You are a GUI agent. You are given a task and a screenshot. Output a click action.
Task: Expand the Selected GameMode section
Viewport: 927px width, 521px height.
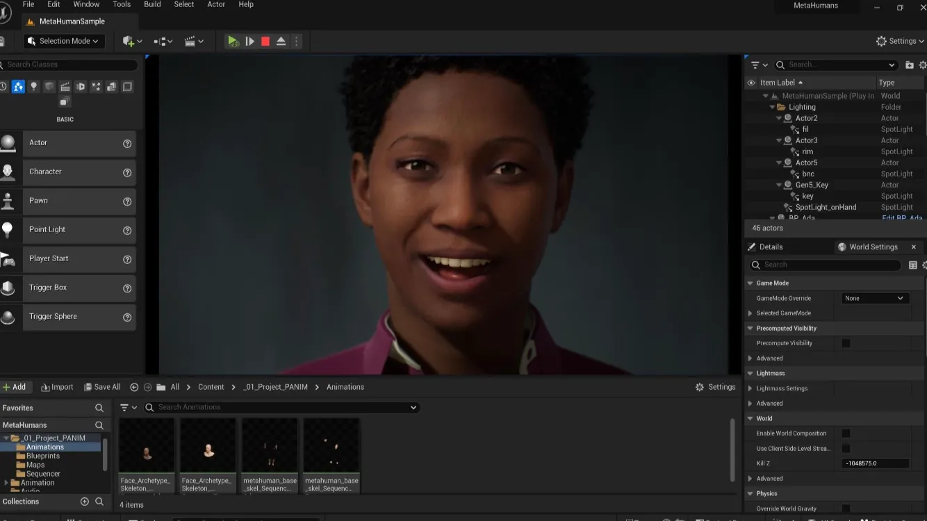tap(750, 313)
